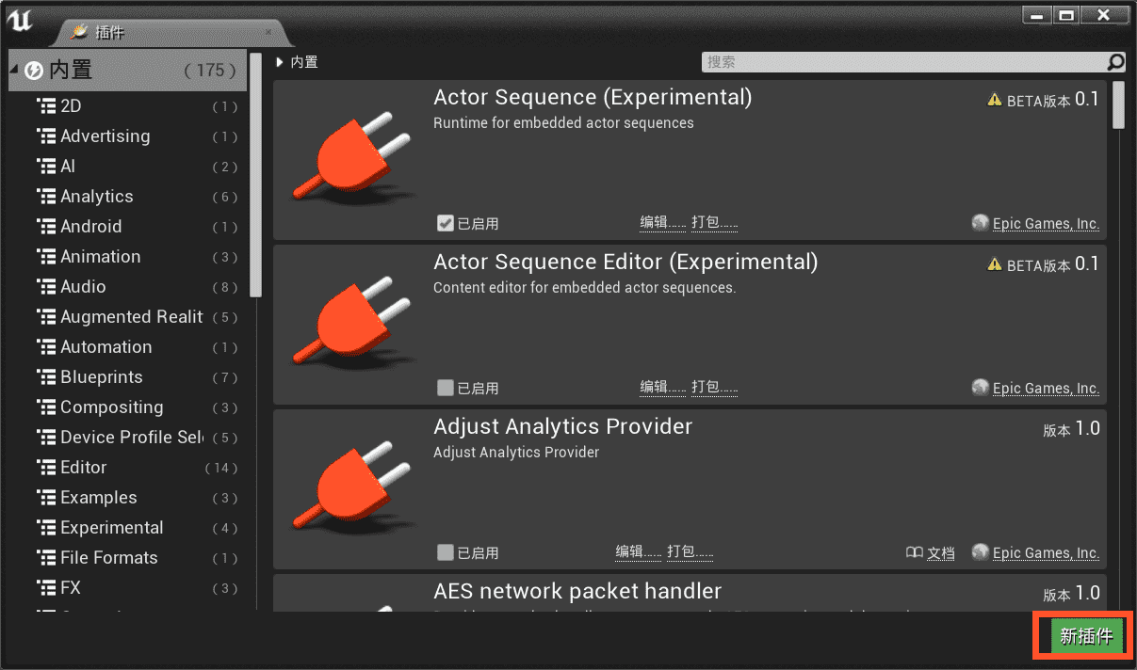Image resolution: width=1137 pixels, height=670 pixels.
Task: Enable the Adjust Analytics Provider checkbox
Action: click(446, 552)
